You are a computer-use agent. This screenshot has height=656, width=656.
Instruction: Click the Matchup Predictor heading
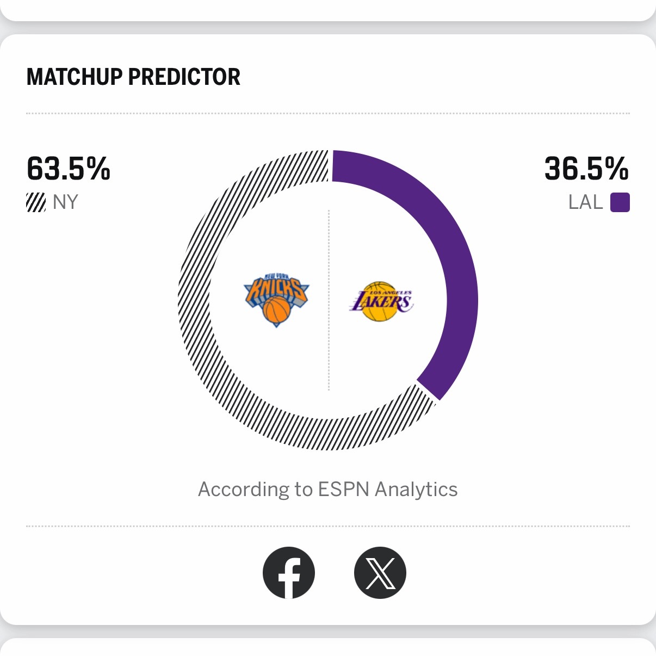coord(133,77)
